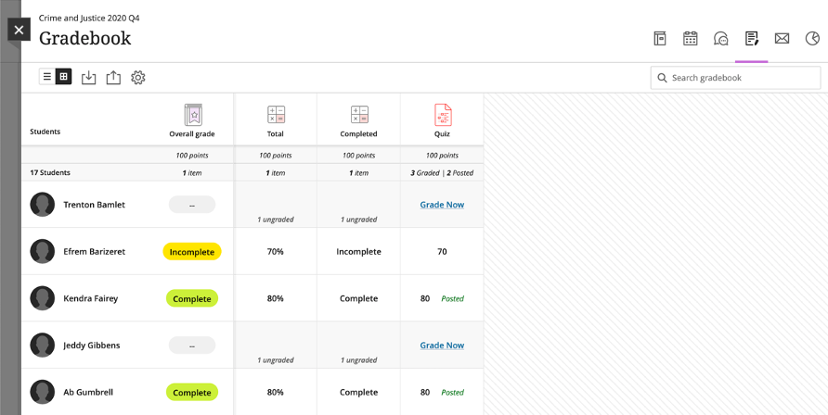Viewport: 828px width, 415px height.
Task: Select Kendra Fairey's Completed column cell
Action: (x=358, y=298)
